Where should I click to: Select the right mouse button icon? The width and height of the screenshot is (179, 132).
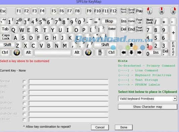173,11
